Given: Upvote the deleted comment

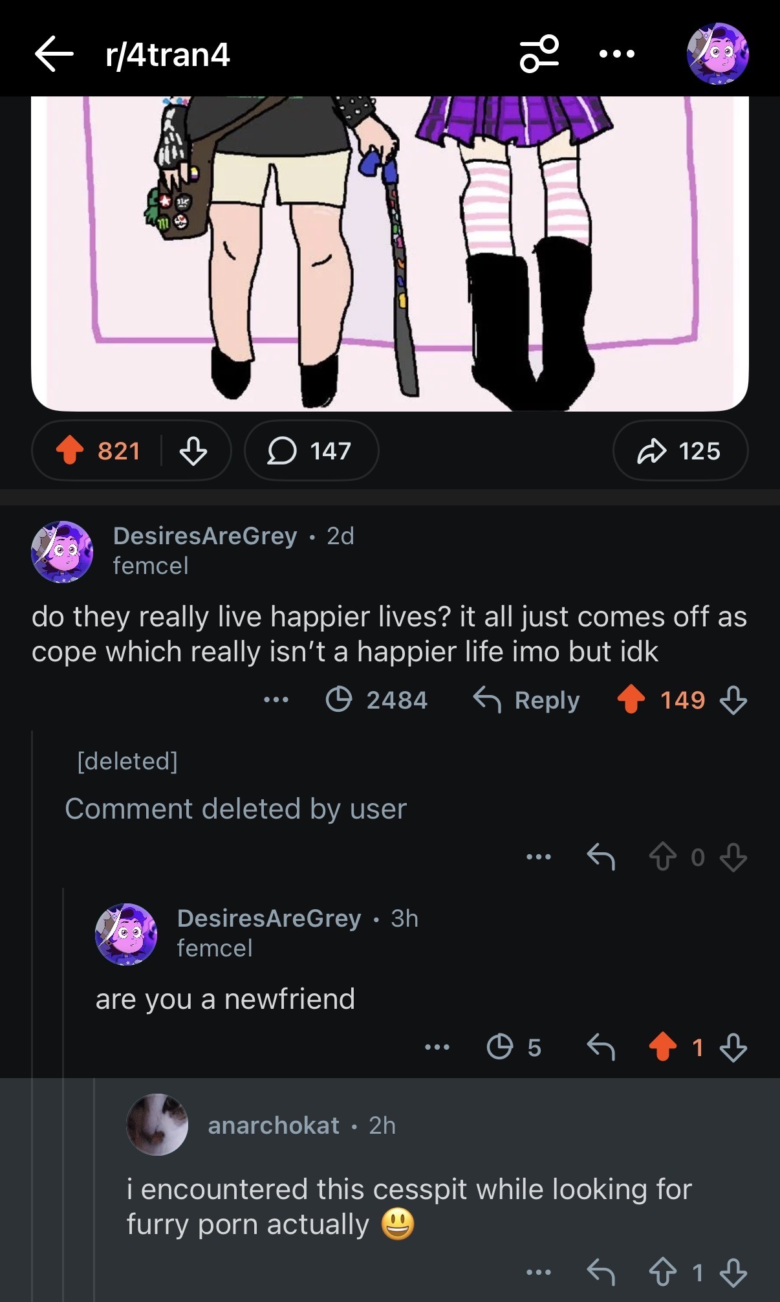Looking at the screenshot, I should click(662, 857).
